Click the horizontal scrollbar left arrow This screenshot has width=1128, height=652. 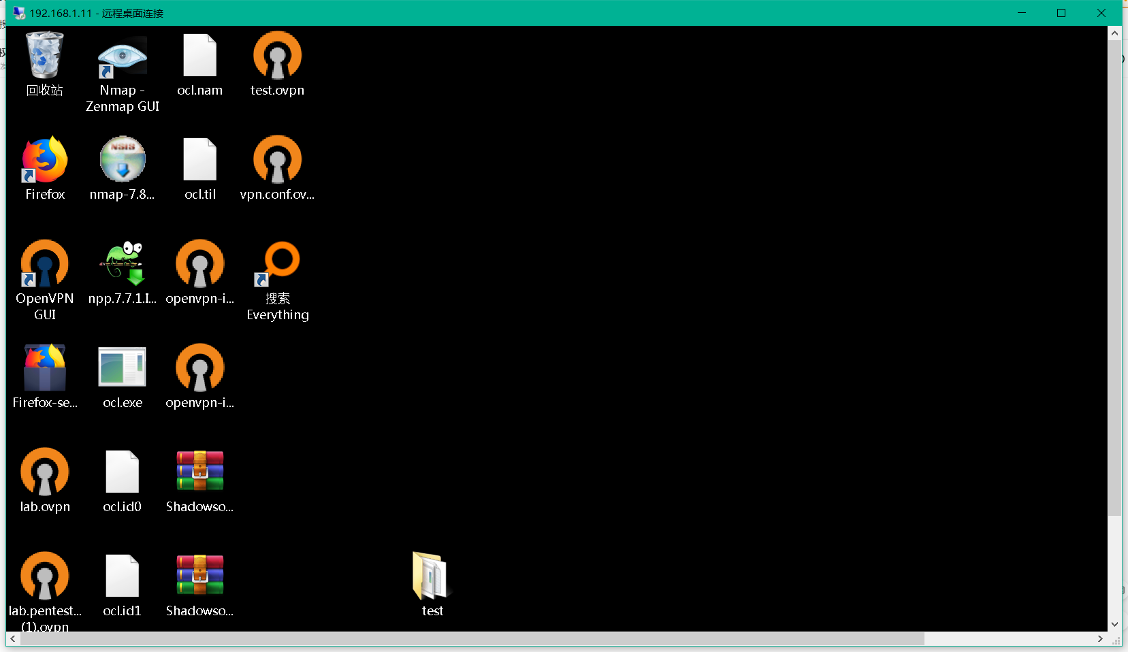pyautogui.click(x=13, y=639)
